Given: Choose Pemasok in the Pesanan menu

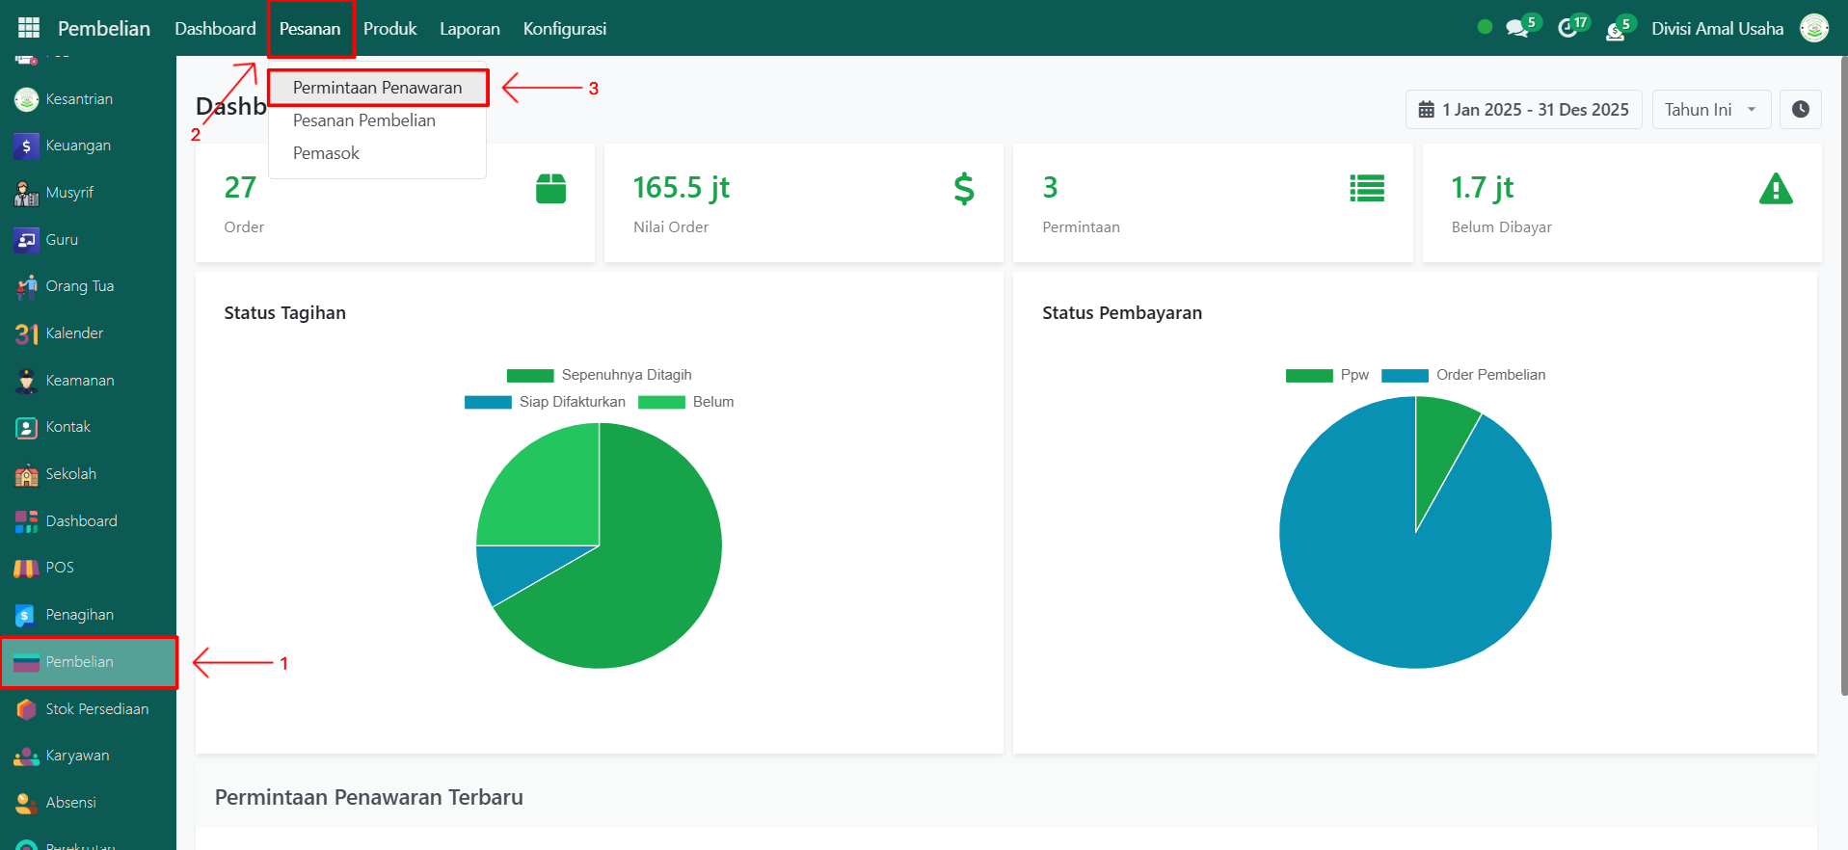Looking at the screenshot, I should pos(326,153).
